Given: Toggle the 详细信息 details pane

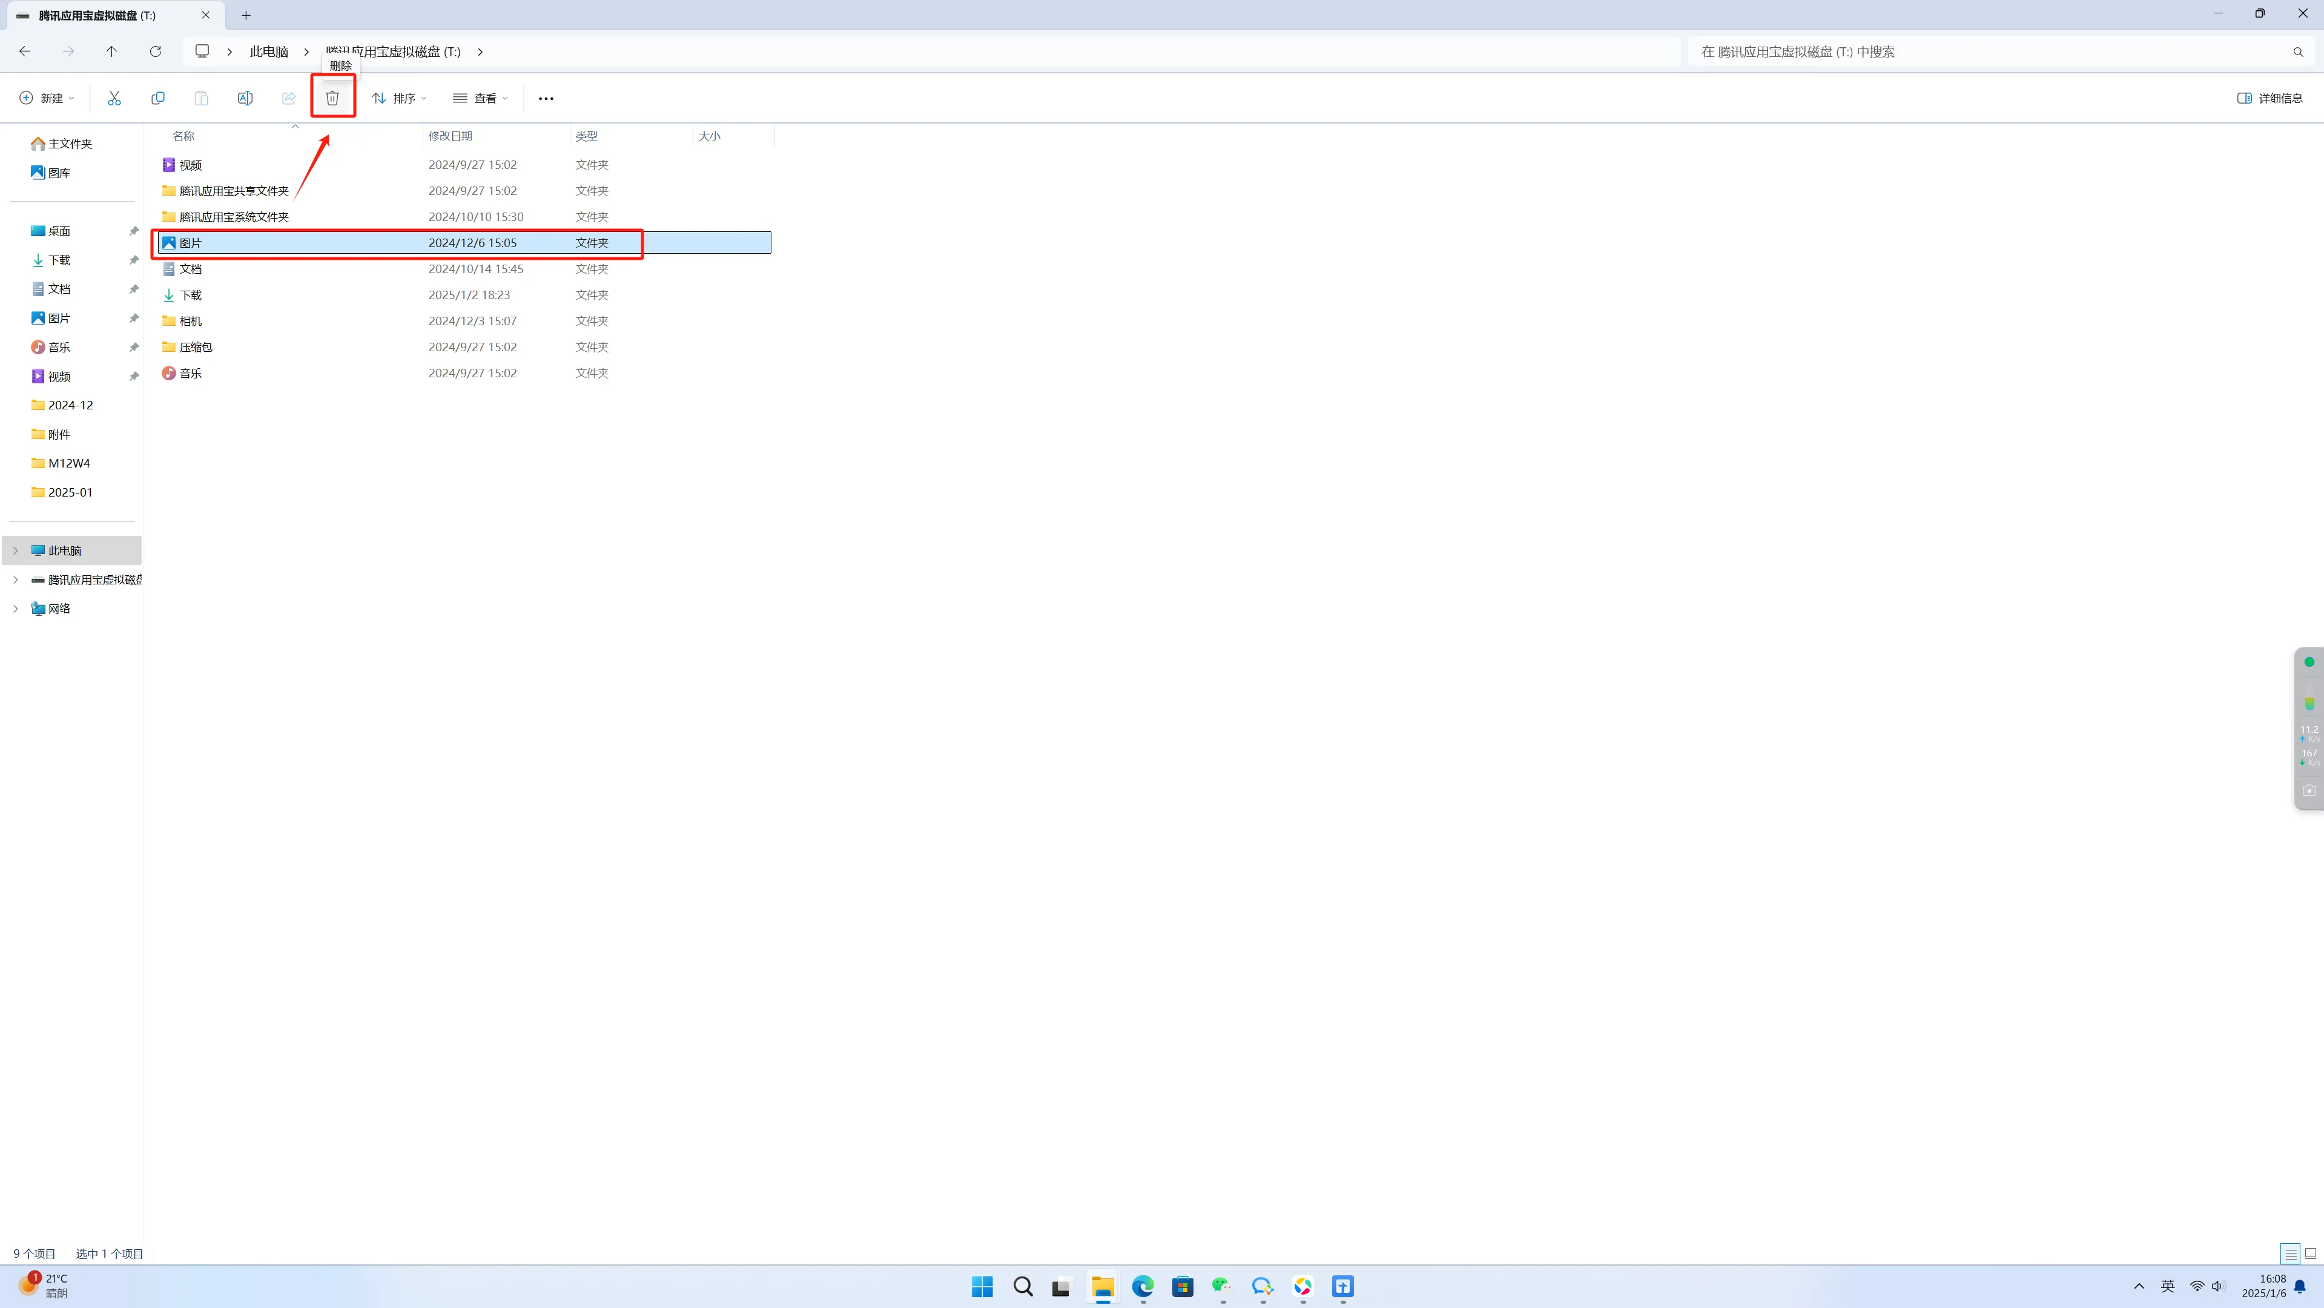Looking at the screenshot, I should tap(2270, 98).
